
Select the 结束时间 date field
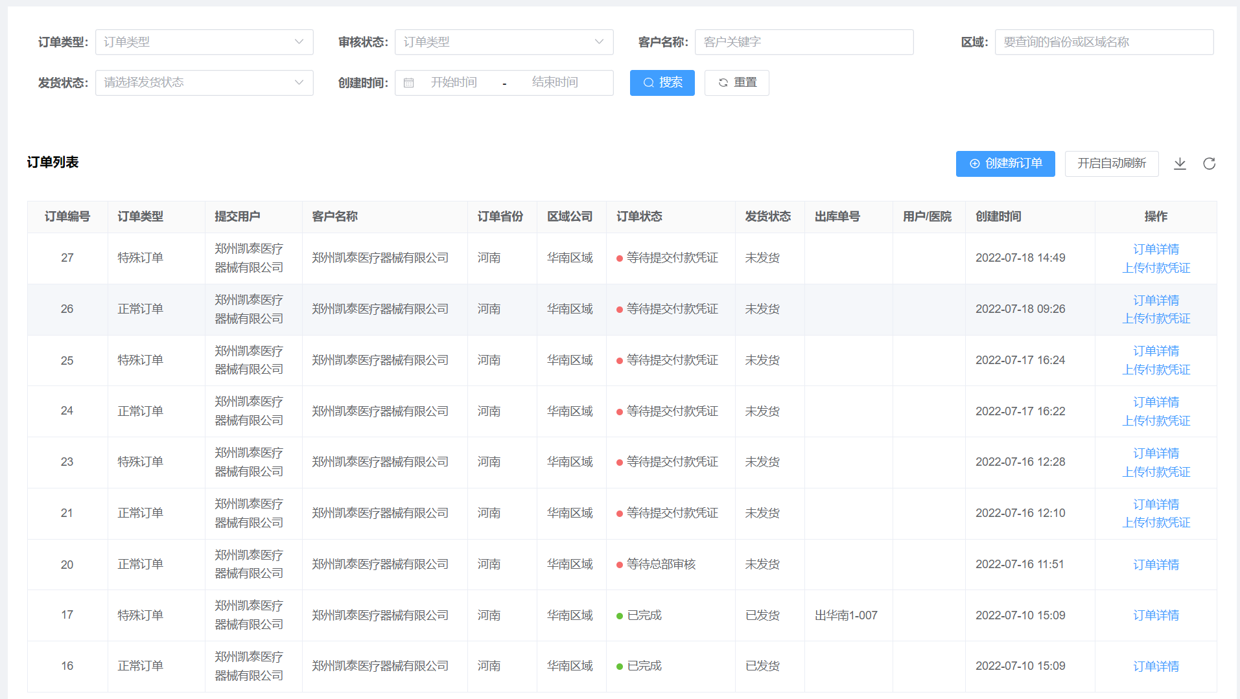555,83
